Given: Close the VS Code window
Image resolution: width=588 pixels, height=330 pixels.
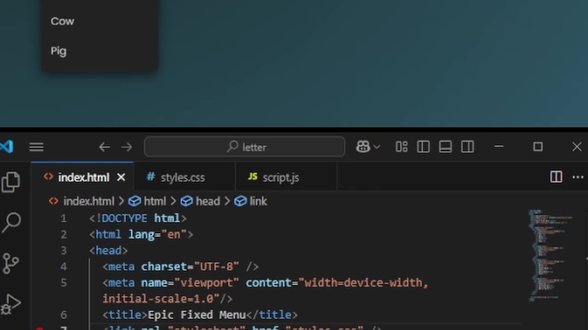Looking at the screenshot, I should (x=577, y=147).
